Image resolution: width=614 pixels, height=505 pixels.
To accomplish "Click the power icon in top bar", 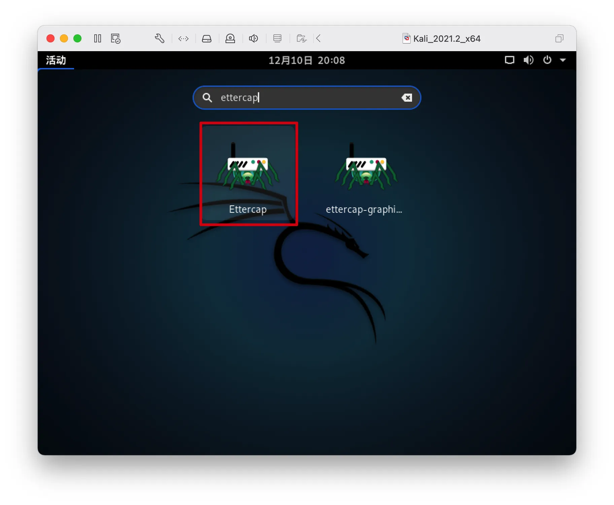I will (x=547, y=60).
